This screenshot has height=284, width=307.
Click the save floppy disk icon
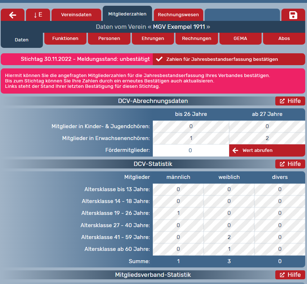293,15
